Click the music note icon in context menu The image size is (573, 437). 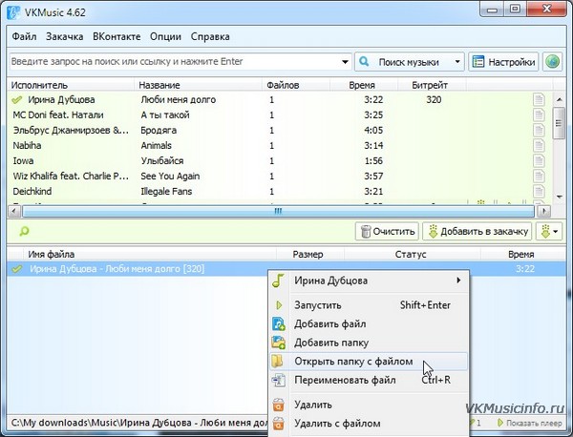point(278,281)
